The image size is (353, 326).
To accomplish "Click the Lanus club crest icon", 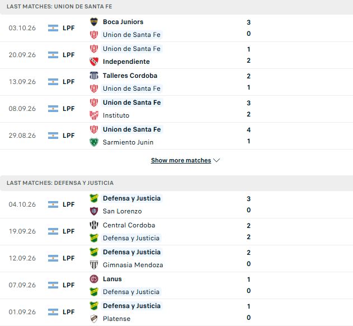I will [x=94, y=279].
